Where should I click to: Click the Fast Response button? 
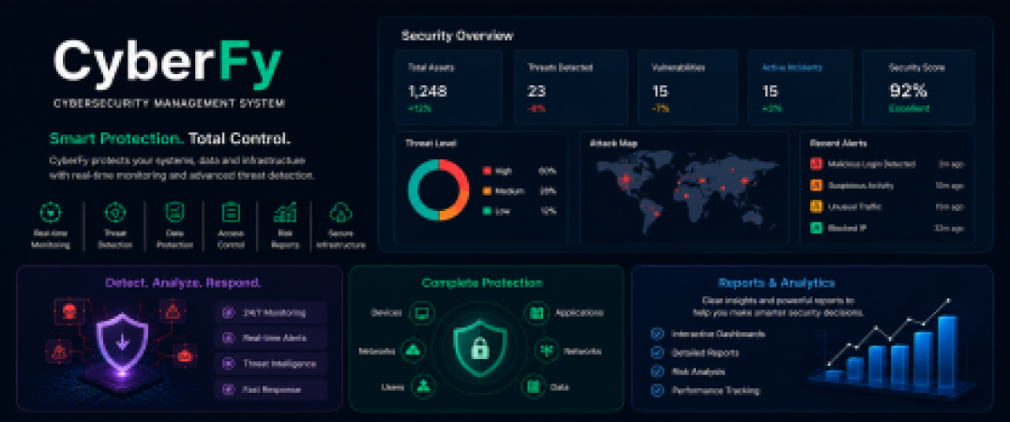pyautogui.click(x=271, y=390)
